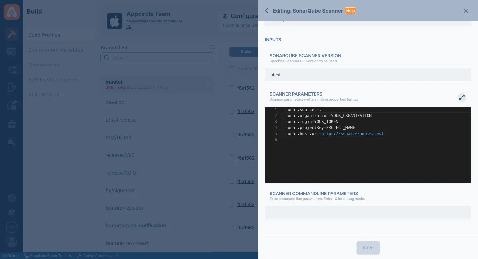Open the briefcase sidebar icon
The image size is (478, 259).
(12, 124)
